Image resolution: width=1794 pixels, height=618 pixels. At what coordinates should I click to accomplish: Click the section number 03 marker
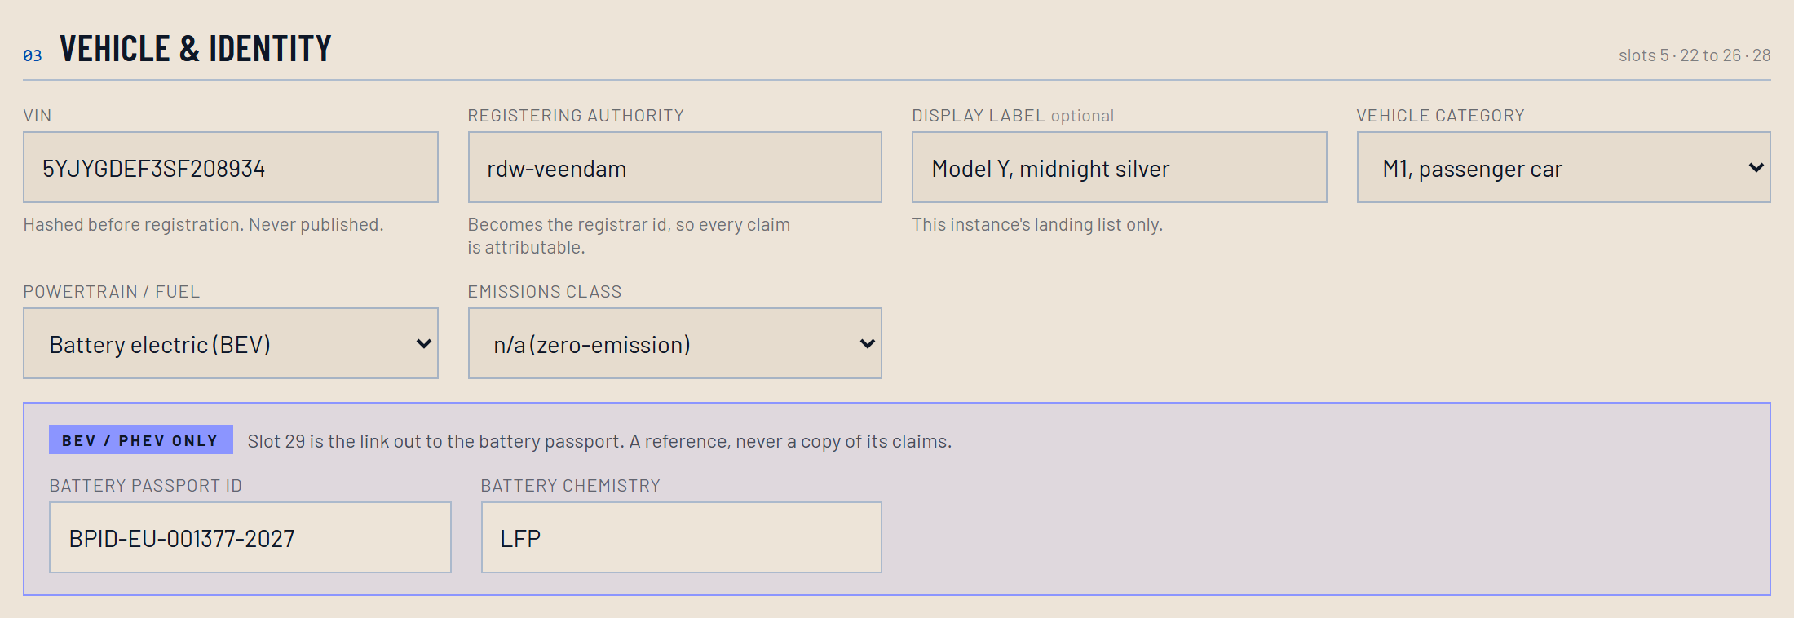(33, 55)
